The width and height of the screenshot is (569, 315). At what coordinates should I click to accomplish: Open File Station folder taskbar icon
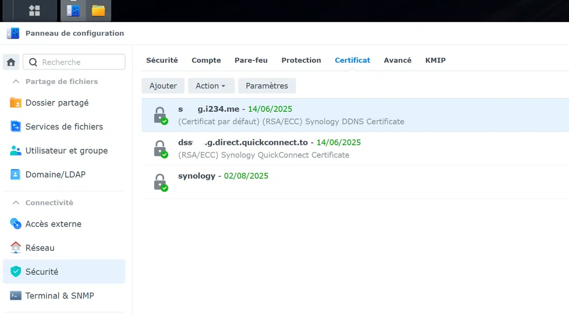pos(98,11)
